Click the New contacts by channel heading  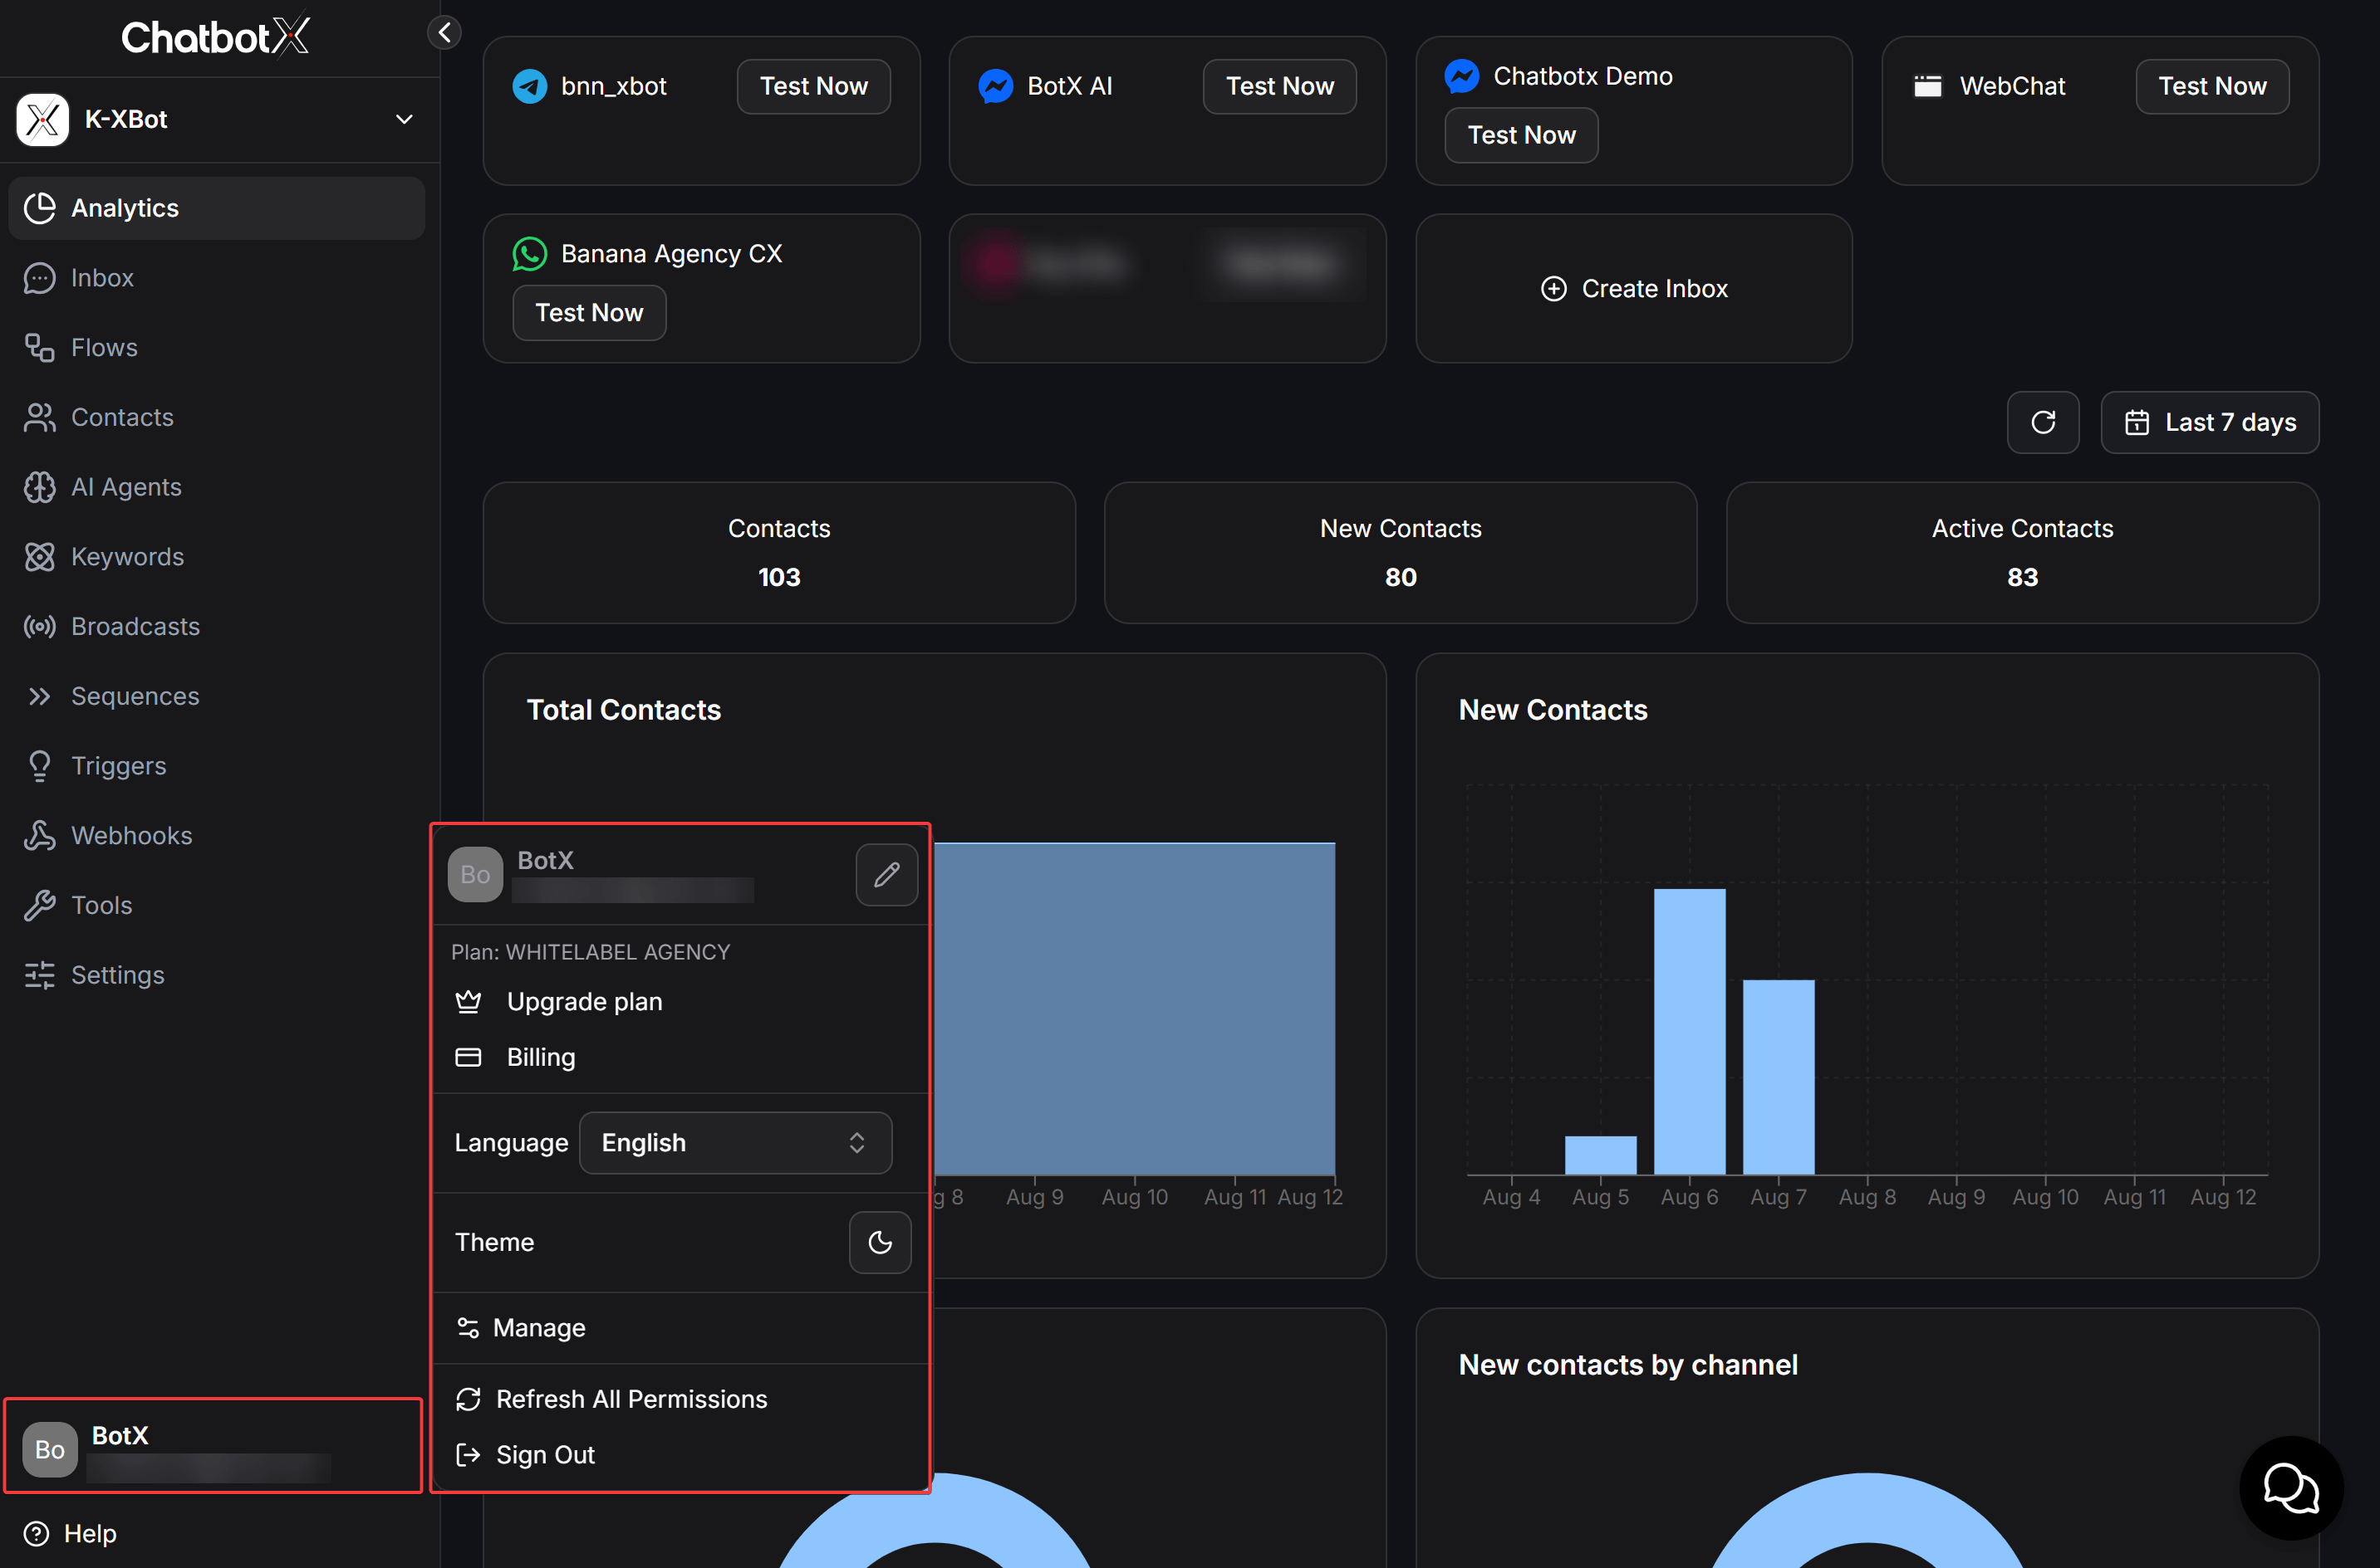[1628, 1365]
